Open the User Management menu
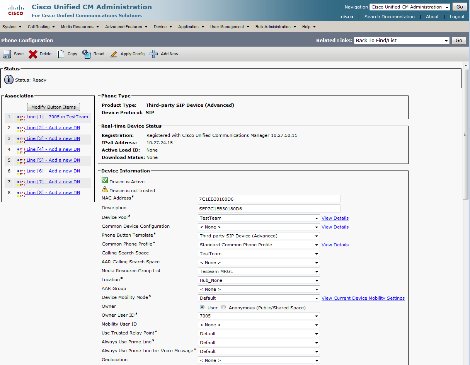Image resolution: width=470 pixels, height=365 pixels. coord(230,27)
